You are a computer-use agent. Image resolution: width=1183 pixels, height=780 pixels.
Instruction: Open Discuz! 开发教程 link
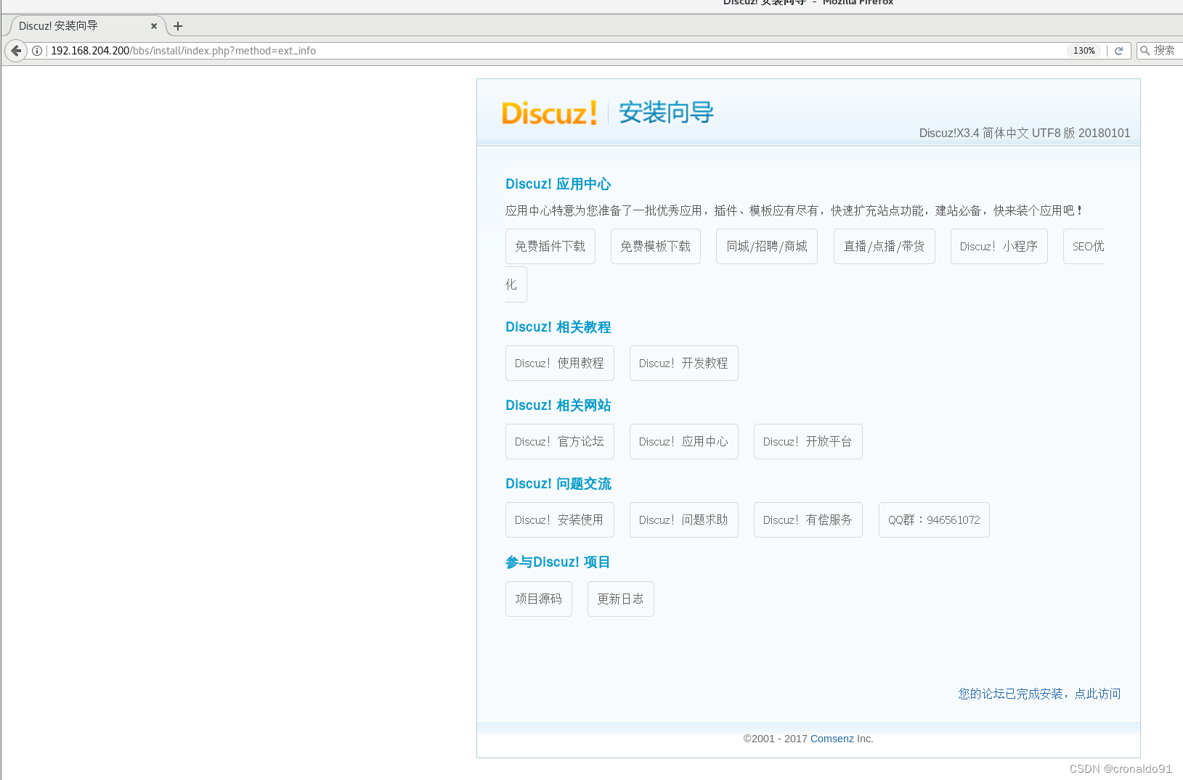point(684,364)
